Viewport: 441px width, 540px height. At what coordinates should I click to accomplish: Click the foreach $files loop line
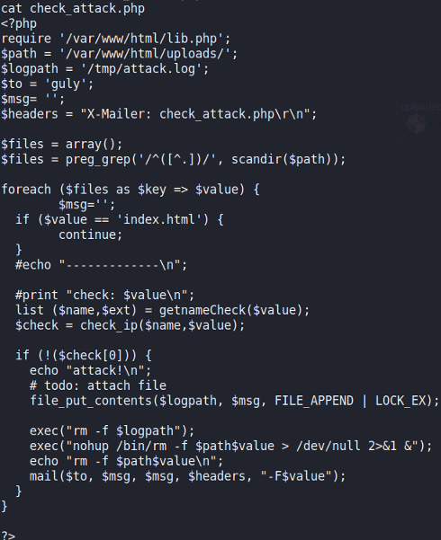[130, 190]
